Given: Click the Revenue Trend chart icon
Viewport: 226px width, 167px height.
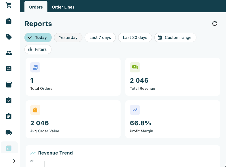Looking at the screenshot, I should 33,153.
